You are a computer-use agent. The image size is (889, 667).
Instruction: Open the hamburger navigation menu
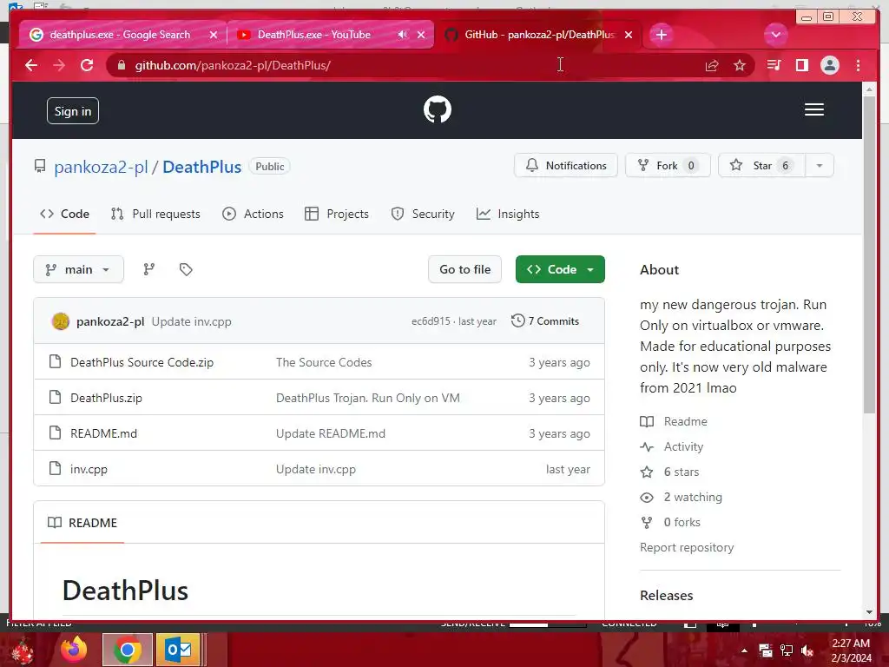(x=814, y=109)
